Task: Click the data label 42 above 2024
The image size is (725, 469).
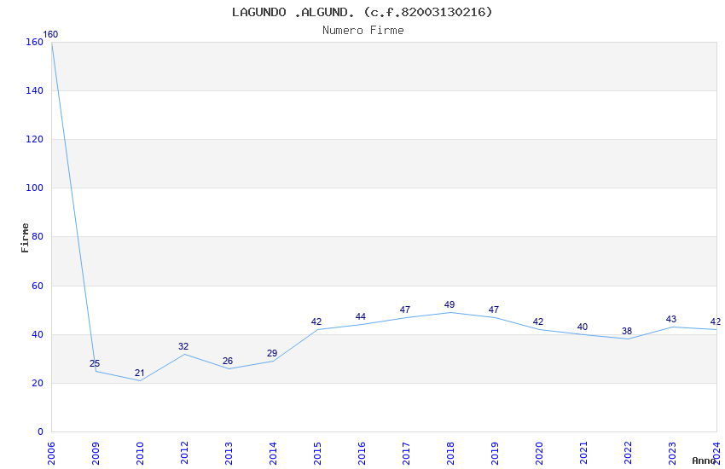Action: (716, 321)
